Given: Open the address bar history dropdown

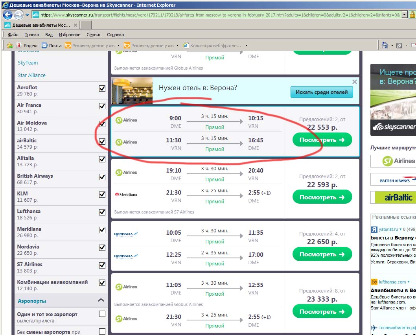Looking at the screenshot, I should [405, 15].
